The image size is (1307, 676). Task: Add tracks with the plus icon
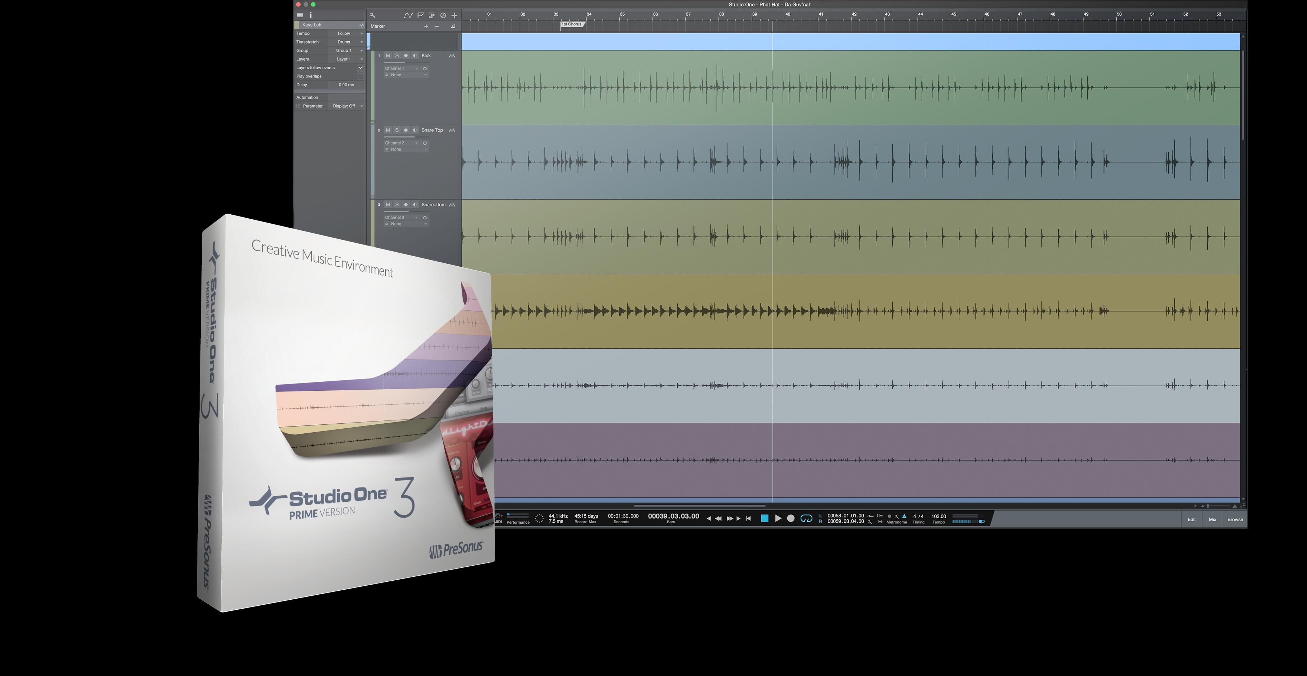454,15
